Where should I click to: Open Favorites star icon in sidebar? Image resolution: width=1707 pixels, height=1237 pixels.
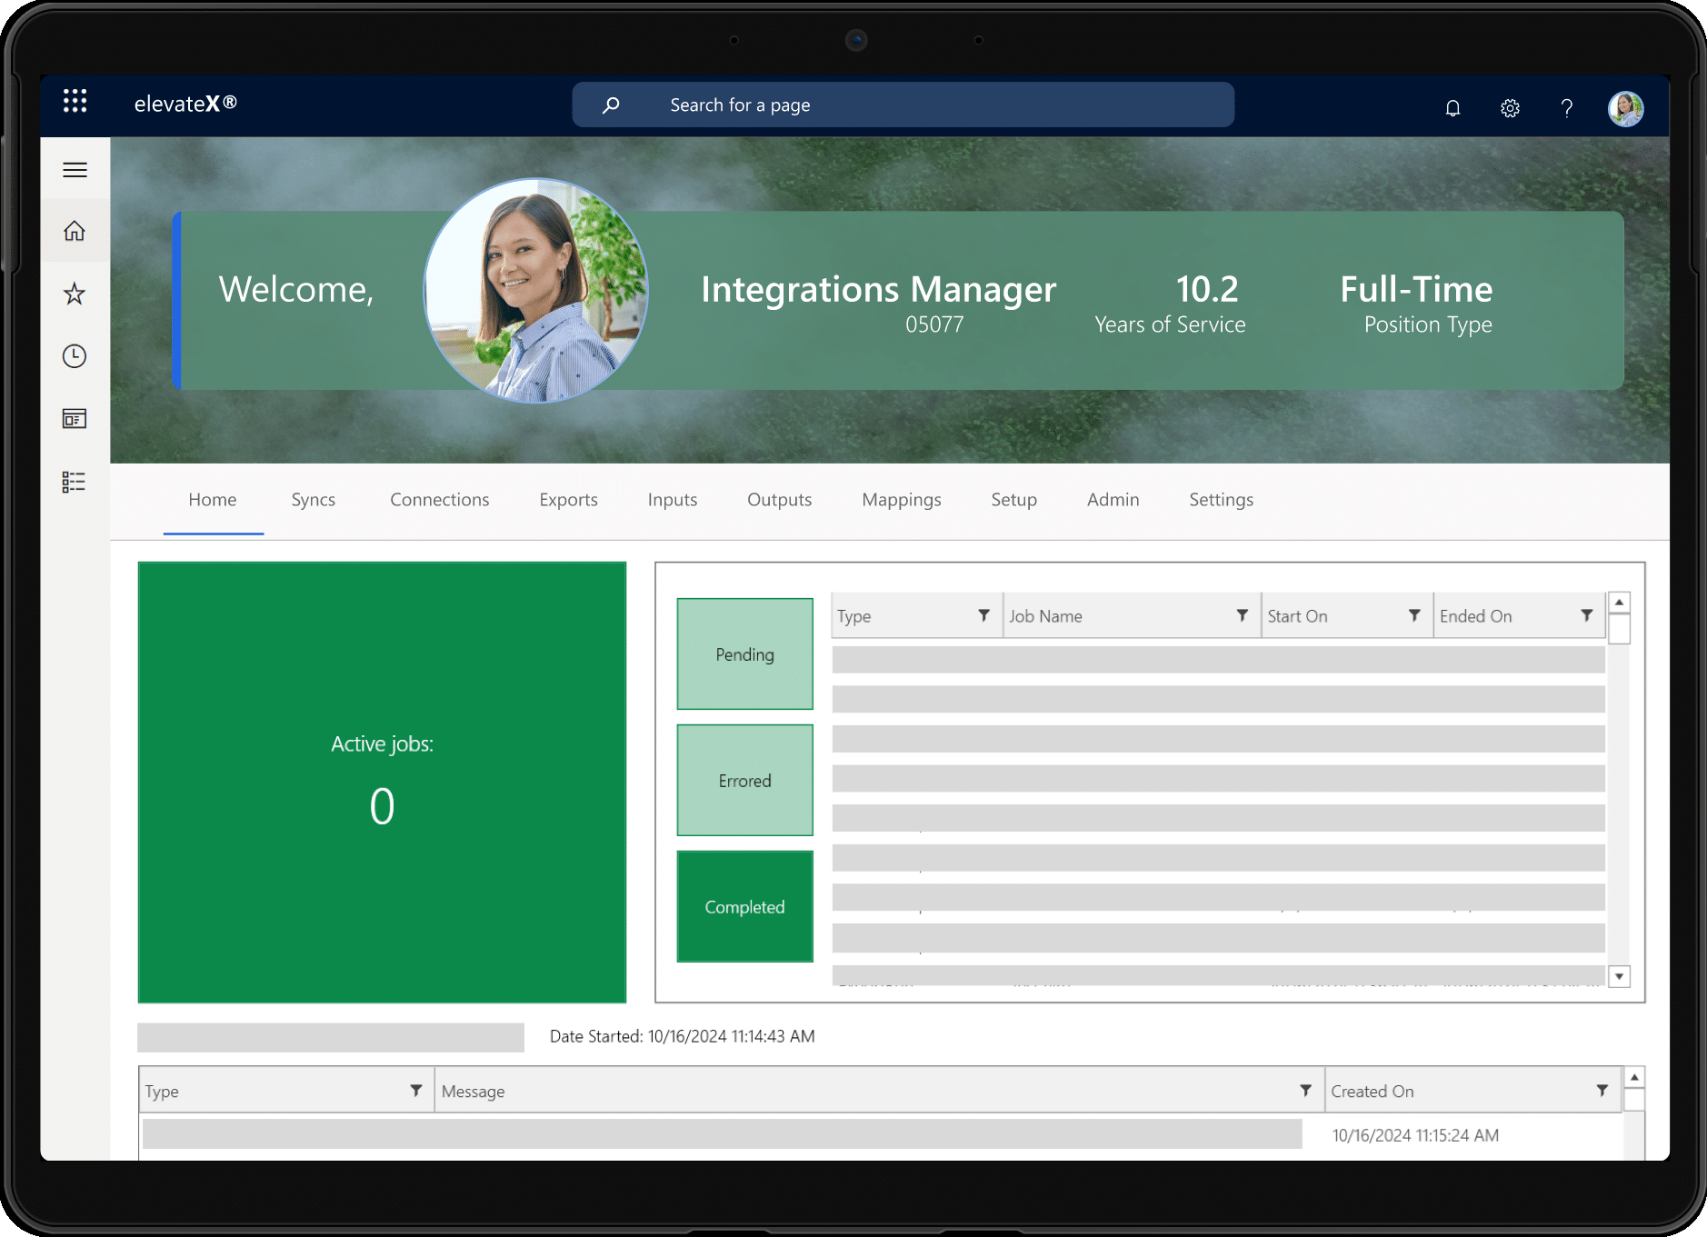click(x=75, y=294)
